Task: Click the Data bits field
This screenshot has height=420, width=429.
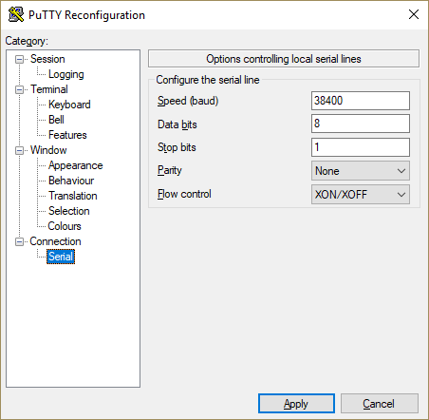Action: 361,124
